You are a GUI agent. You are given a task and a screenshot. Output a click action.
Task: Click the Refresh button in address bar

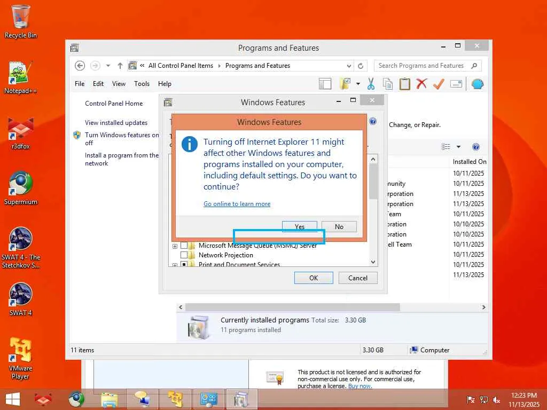coord(361,66)
